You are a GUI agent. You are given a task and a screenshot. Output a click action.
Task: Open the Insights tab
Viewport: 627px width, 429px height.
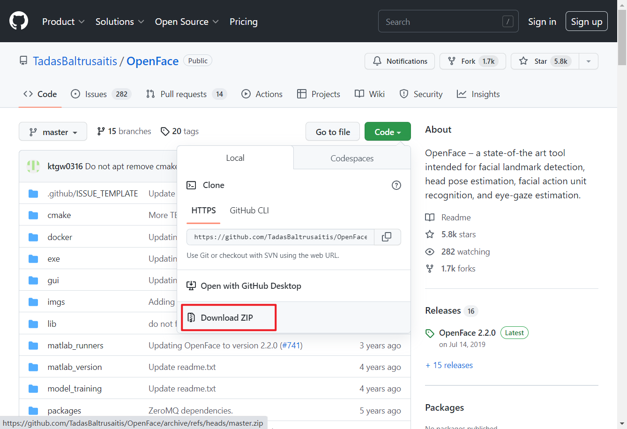point(478,94)
